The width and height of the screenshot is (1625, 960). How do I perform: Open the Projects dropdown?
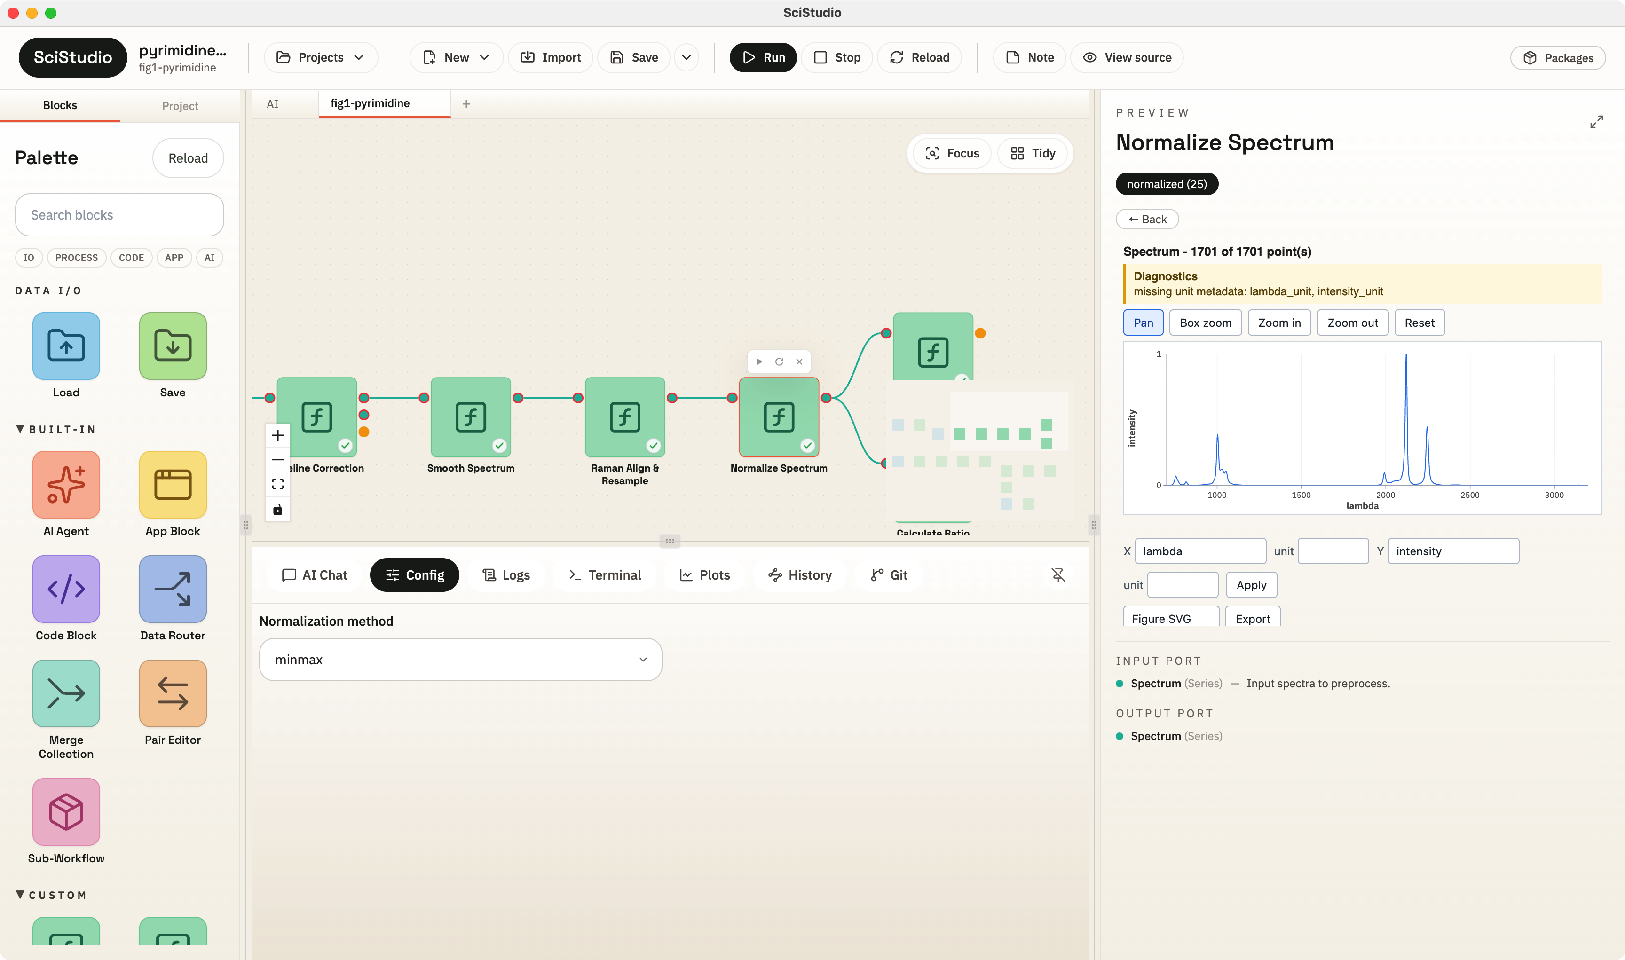(321, 57)
